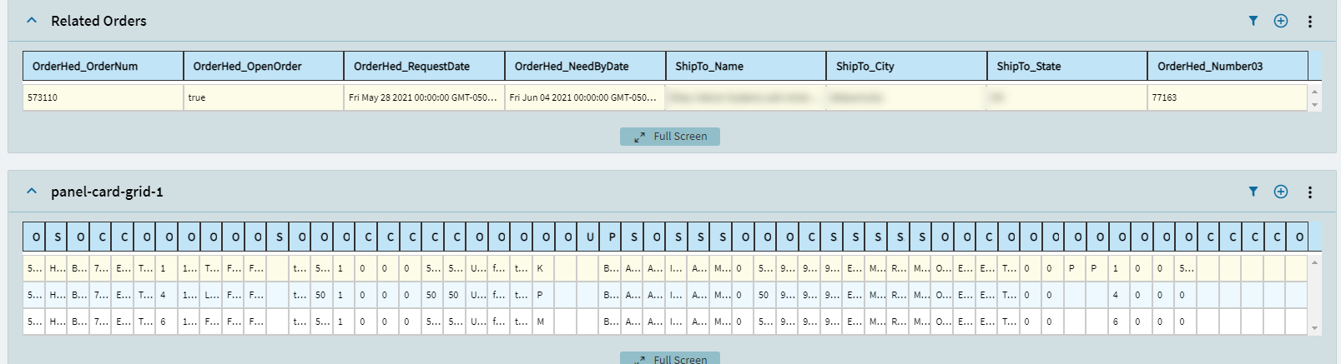
Task: Sort by OrderHed_OrderNum column header
Action: [103, 66]
